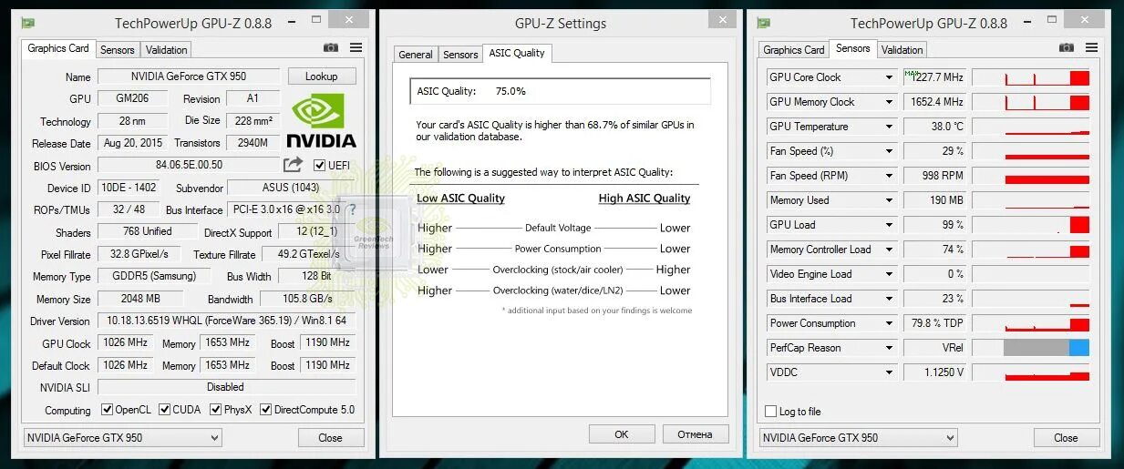The image size is (1124, 469).
Task: Click the Bandwidth 105.8 GB/s field
Action: pyautogui.click(x=308, y=299)
